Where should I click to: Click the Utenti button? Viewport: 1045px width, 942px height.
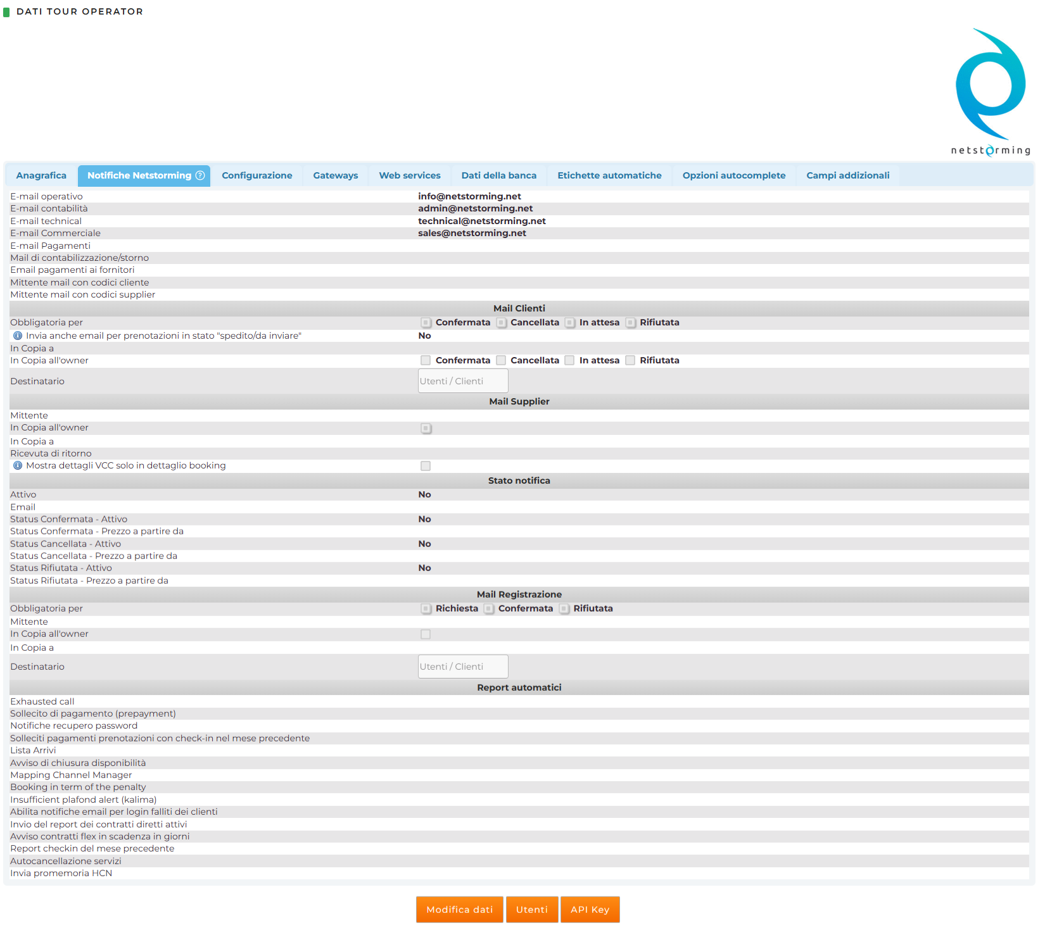click(531, 910)
